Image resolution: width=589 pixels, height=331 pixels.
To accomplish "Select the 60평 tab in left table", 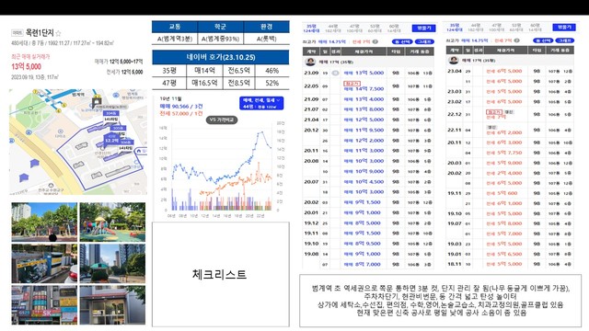I will tap(393, 29).
